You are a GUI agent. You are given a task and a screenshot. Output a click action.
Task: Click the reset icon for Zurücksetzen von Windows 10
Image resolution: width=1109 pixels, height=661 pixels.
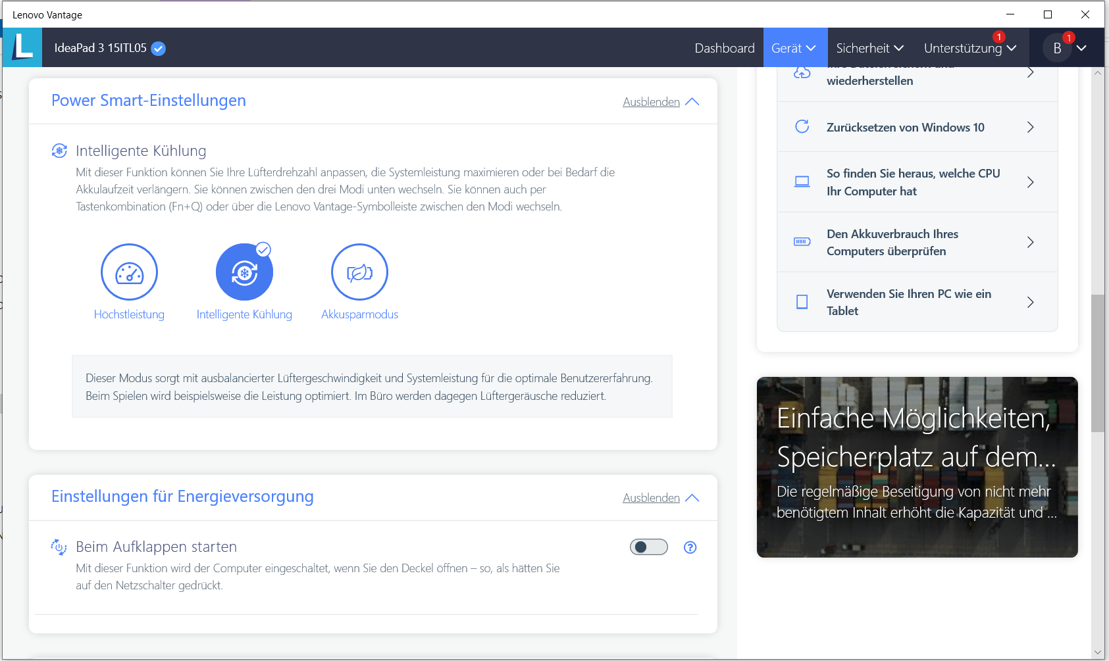802,126
